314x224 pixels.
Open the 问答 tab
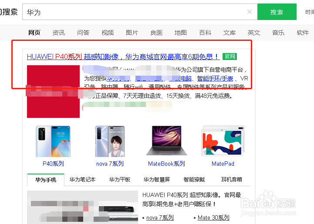83,33
